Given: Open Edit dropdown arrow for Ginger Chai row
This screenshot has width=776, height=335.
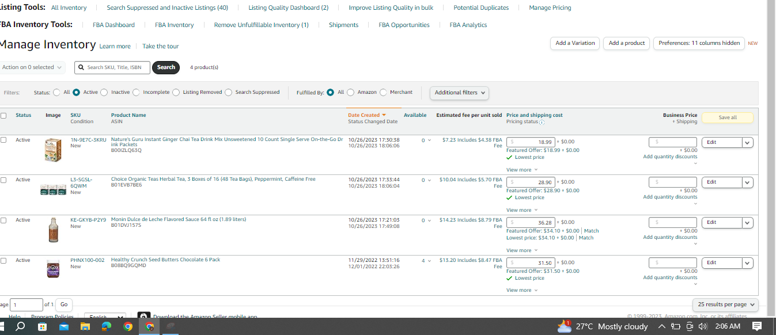Looking at the screenshot, I should [748, 142].
